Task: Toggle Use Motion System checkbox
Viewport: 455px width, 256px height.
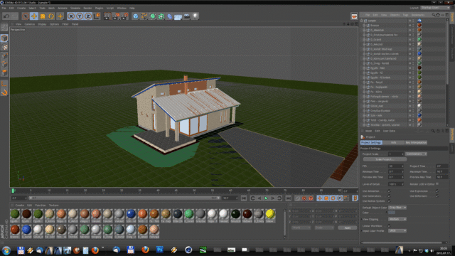Action: pyautogui.click(x=390, y=201)
